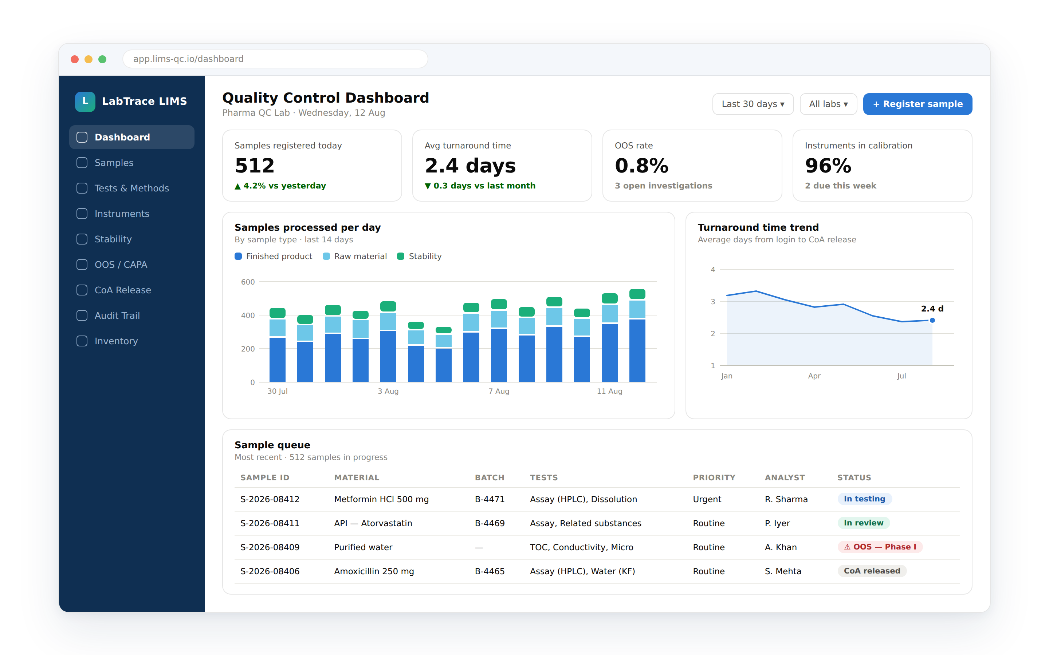Navigate to Instruments page

click(132, 214)
